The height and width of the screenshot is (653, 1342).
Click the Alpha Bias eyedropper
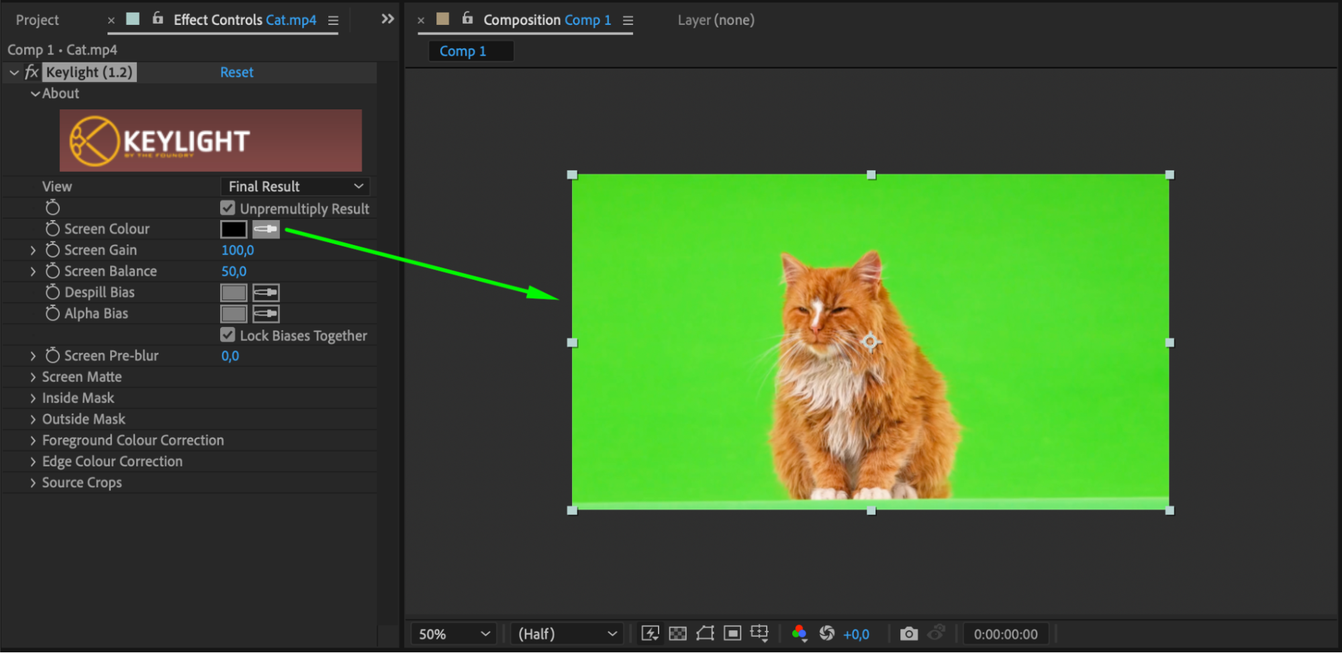point(266,314)
